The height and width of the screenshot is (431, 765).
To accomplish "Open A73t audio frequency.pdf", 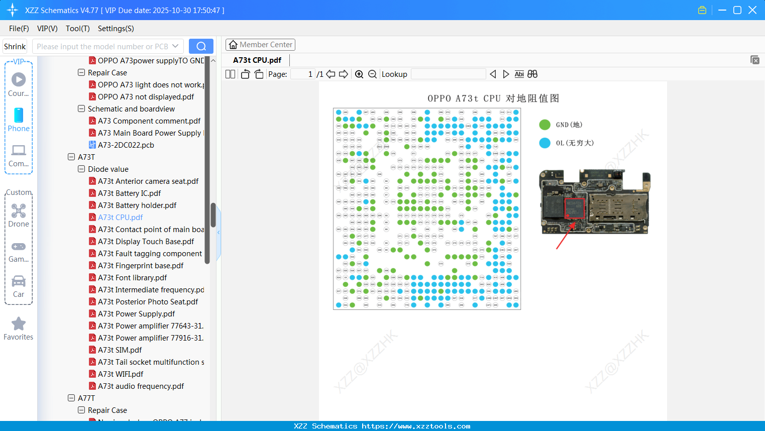I will coord(141,386).
